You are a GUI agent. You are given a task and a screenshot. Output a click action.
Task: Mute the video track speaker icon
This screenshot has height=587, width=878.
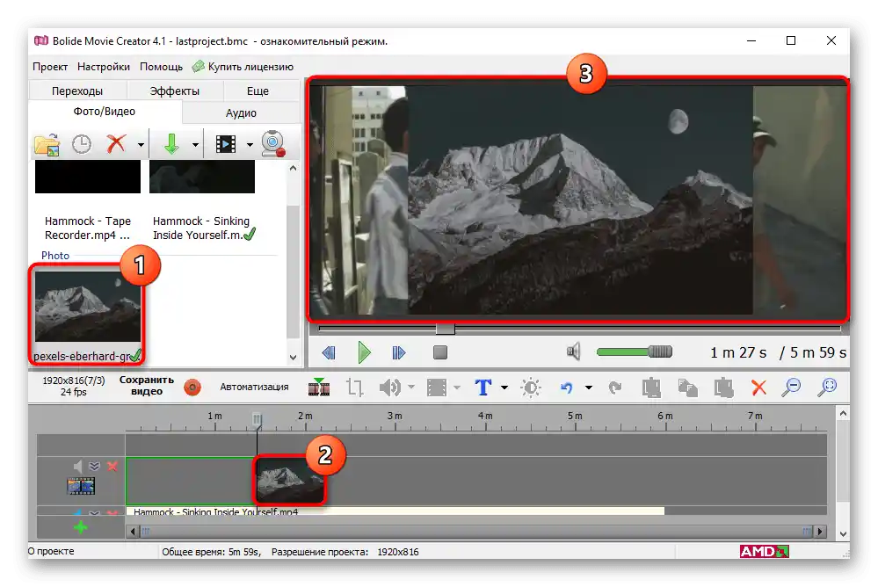(78, 466)
